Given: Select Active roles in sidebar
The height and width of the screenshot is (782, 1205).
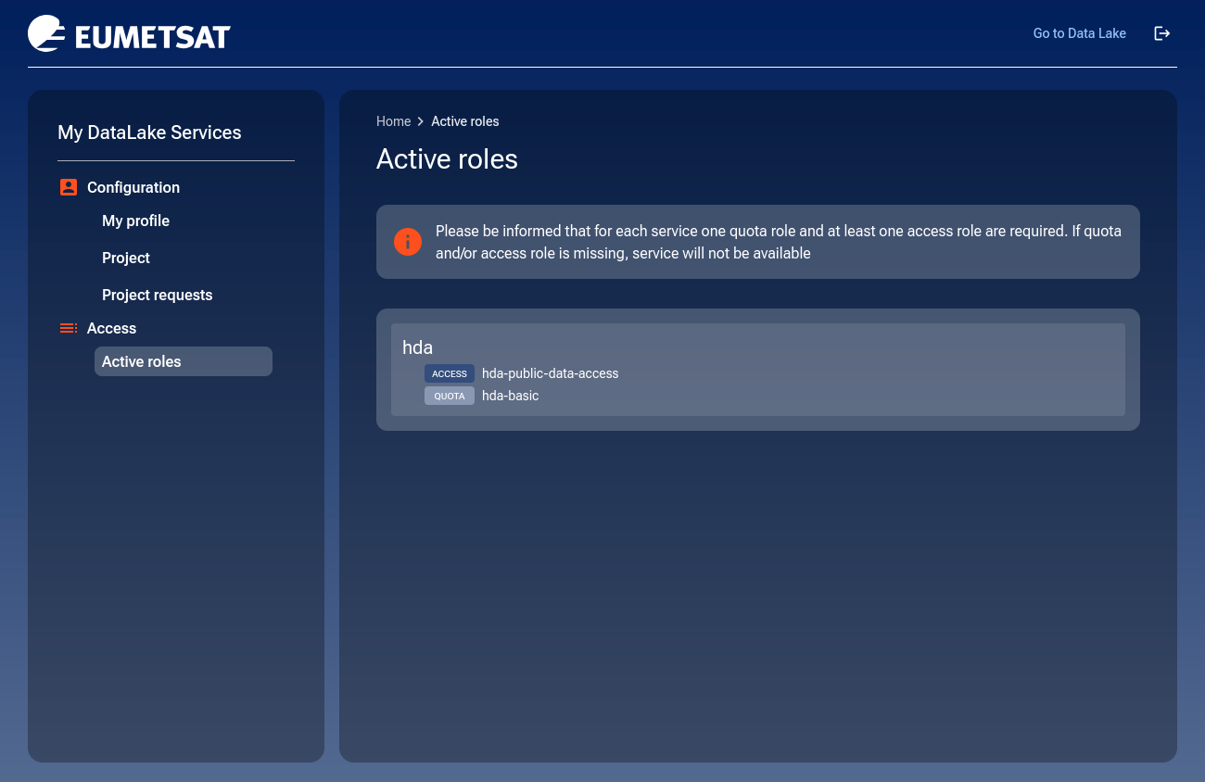Looking at the screenshot, I should pos(184,361).
